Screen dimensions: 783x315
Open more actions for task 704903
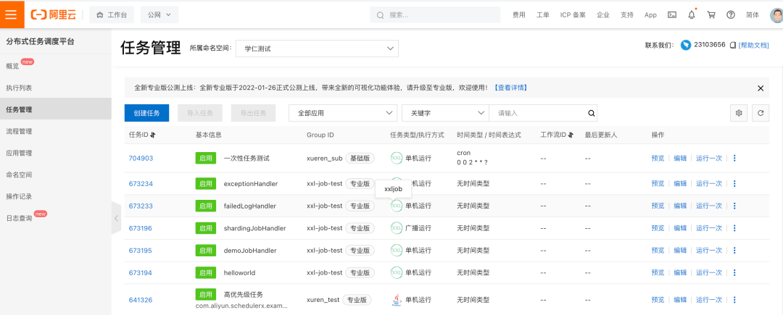734,158
